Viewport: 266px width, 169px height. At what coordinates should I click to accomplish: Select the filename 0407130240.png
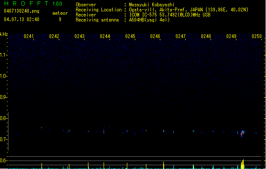pos(22,11)
